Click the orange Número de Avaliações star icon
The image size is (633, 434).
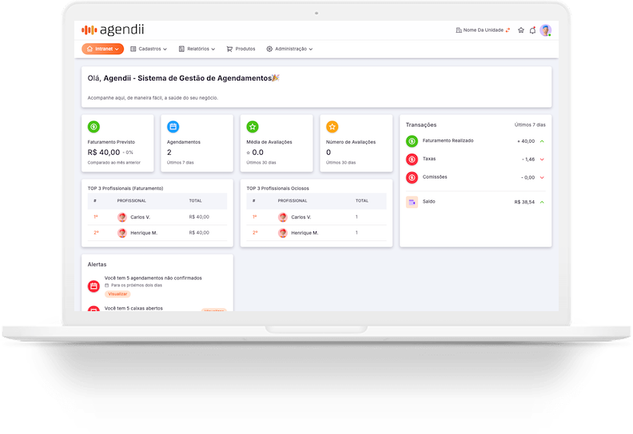tap(332, 127)
